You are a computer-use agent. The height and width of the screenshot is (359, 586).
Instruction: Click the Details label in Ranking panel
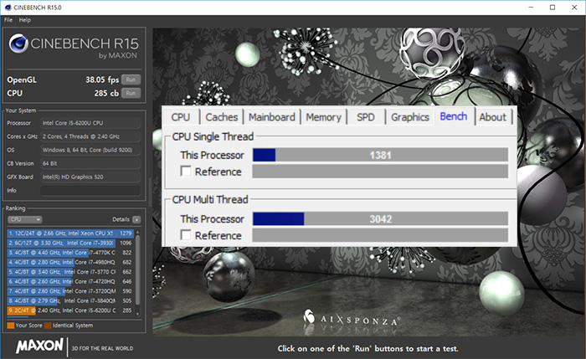121,219
